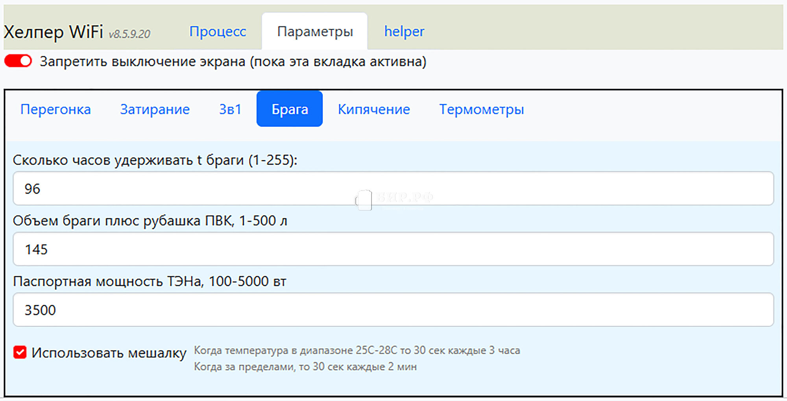Click the 'Сколько часов удерживать t браги' label
The width and height of the screenshot is (787, 401).
(x=155, y=160)
